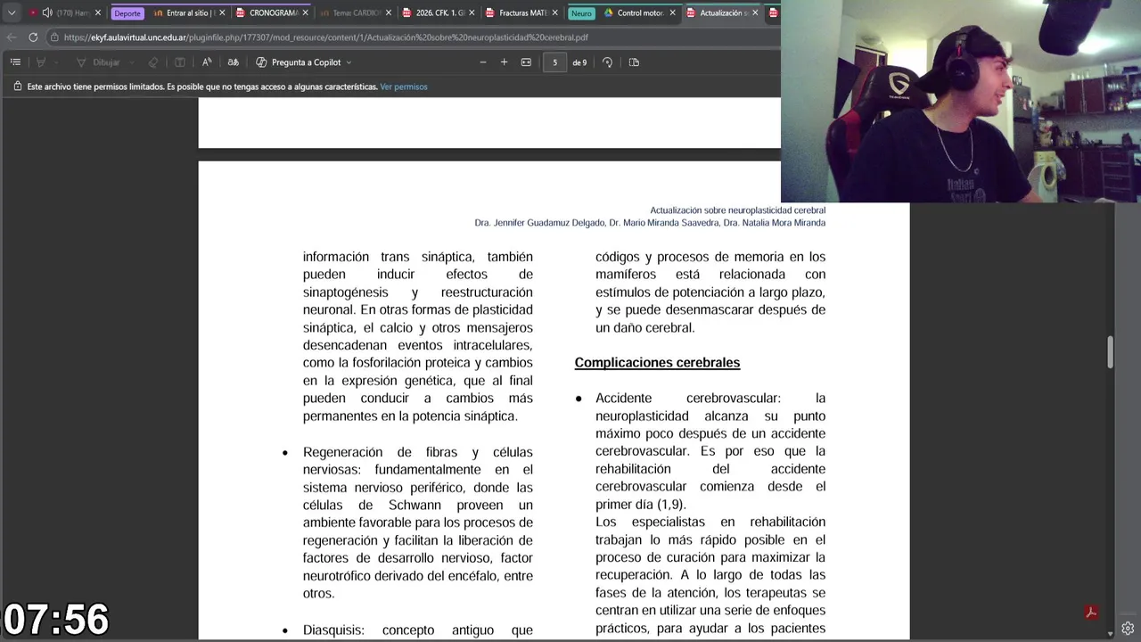The width and height of the screenshot is (1141, 642).
Task: Expand the Pregunta a Copilot dropdown arrow
Action: point(349,62)
